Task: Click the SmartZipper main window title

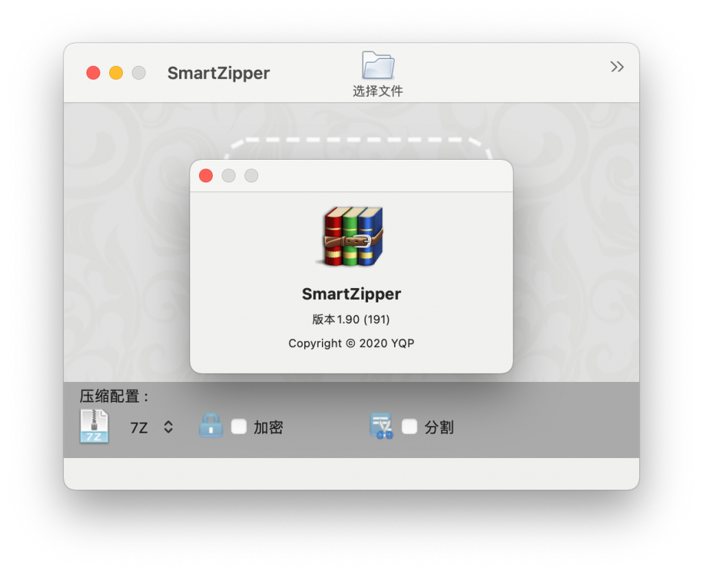Action: (x=218, y=73)
